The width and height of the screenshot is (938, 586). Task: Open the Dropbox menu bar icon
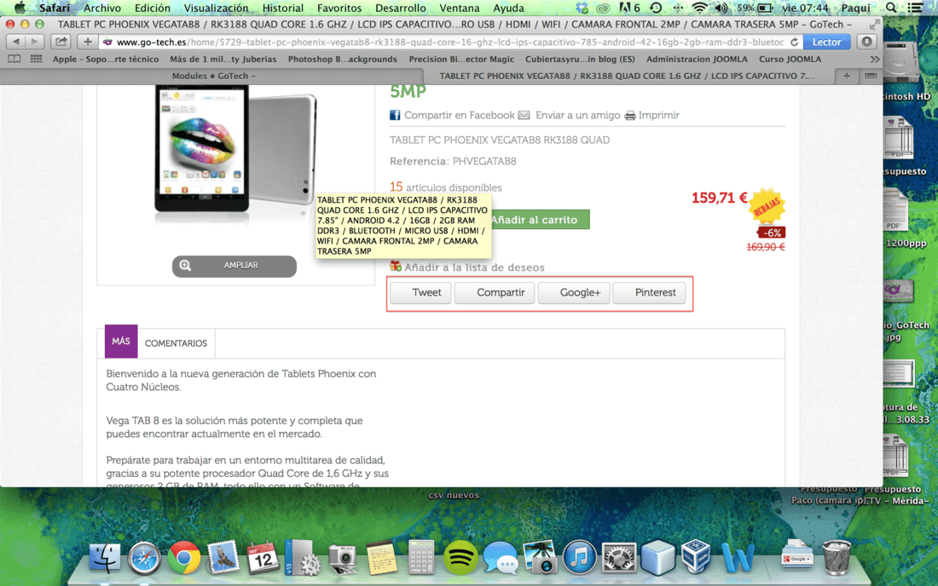[582, 8]
